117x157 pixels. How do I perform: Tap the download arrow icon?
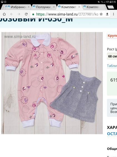pyautogui.click(x=107, y=14)
